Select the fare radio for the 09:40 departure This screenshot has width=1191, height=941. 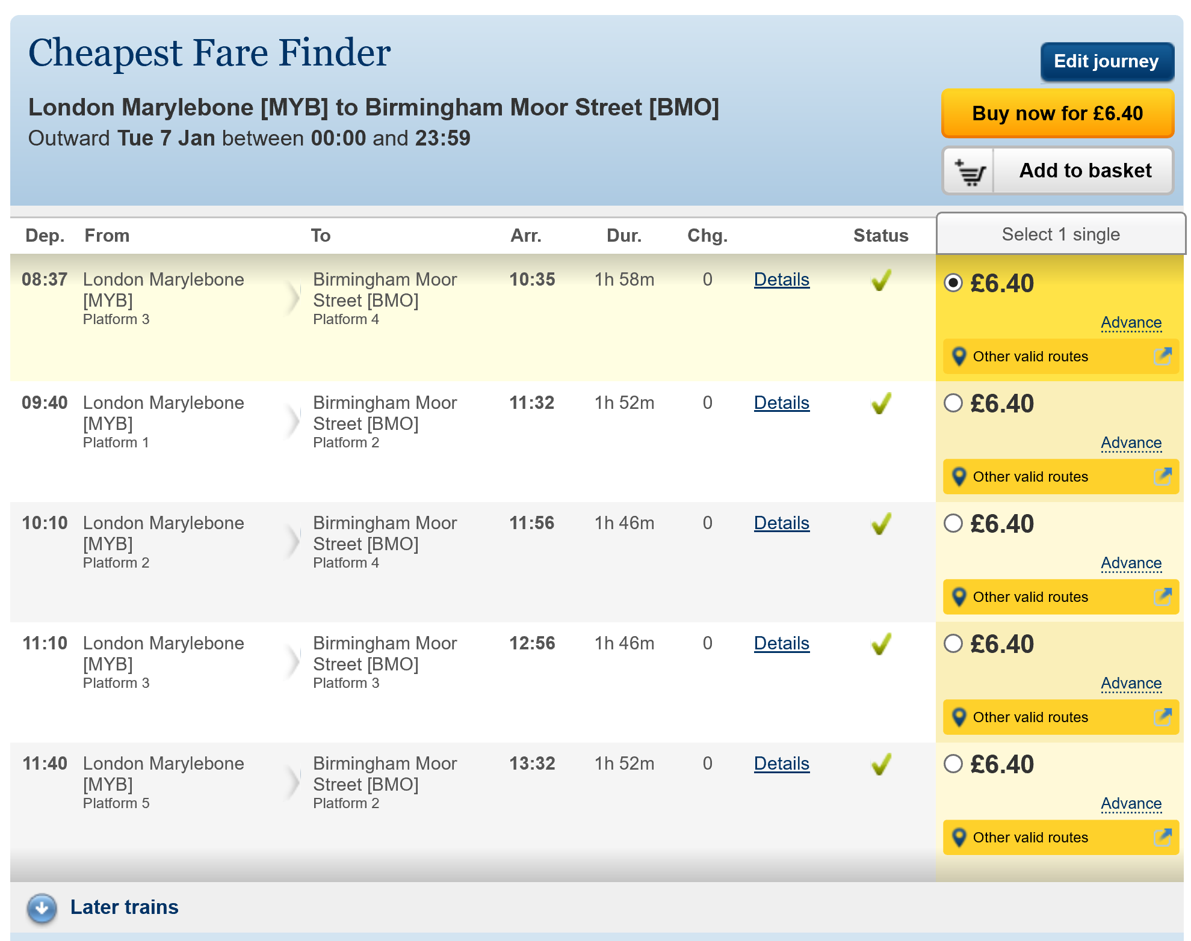[953, 404]
